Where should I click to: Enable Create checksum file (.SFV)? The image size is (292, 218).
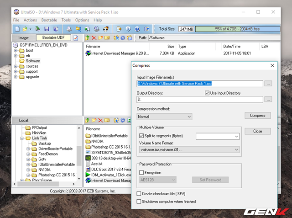pyautogui.click(x=139, y=194)
